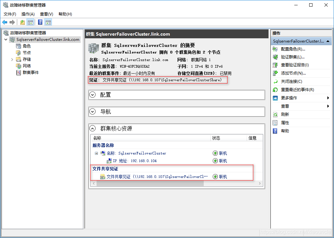Screen dimensions: 334x238
Task: Click the back arrow toolbar icon
Action: tap(5, 22)
